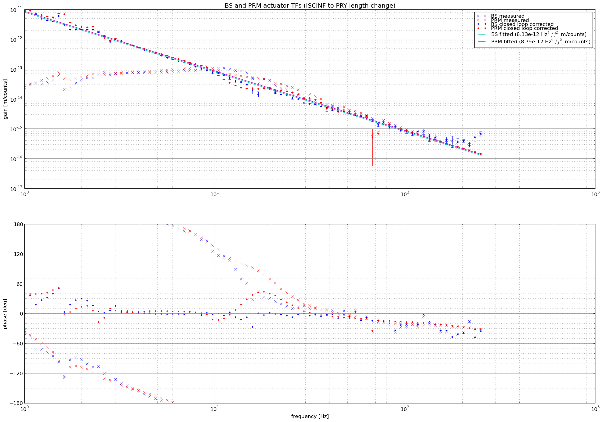603x422 pixels.
Task: Click the '120' phase axis tick label
Action: [x=18, y=254]
